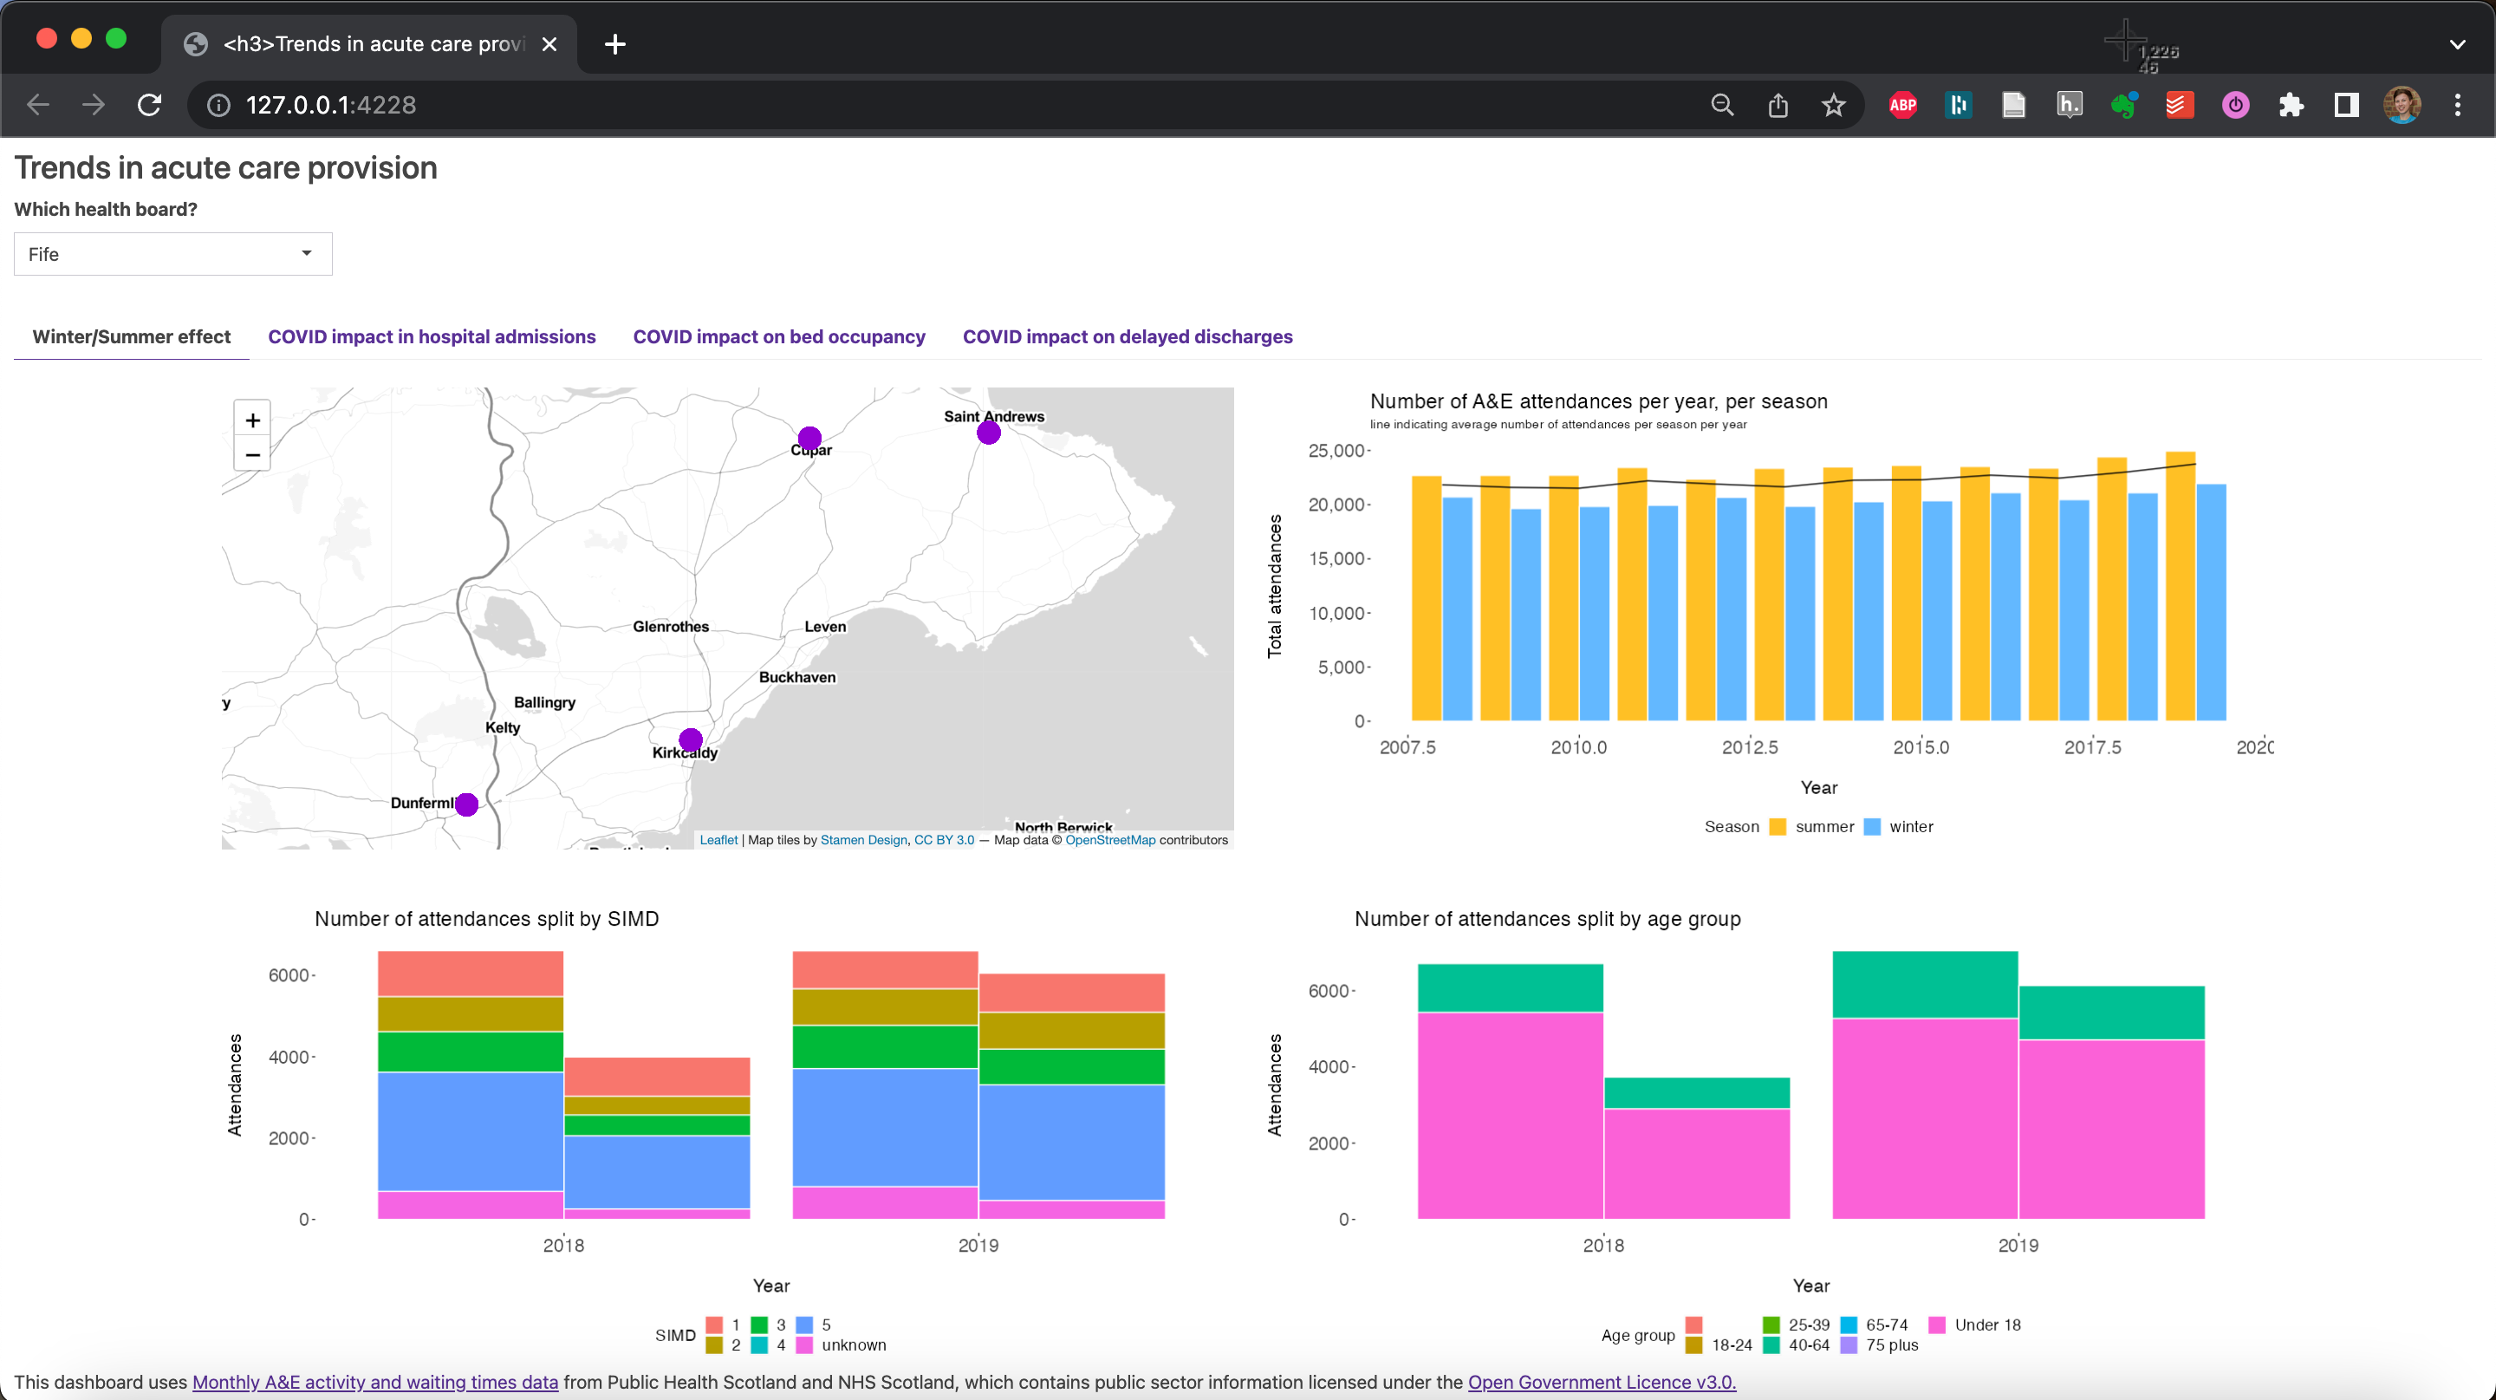Image resolution: width=2496 pixels, height=1400 pixels.
Task: Open the Open Government Licence v3.0 link
Action: [x=1601, y=1382]
